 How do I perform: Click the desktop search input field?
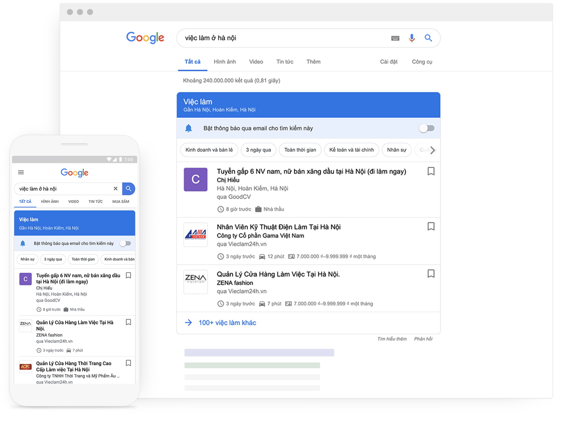pos(284,38)
